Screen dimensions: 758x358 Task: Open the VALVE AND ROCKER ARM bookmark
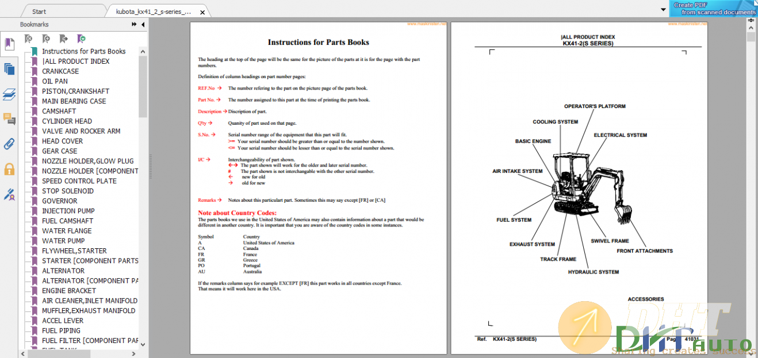point(81,131)
